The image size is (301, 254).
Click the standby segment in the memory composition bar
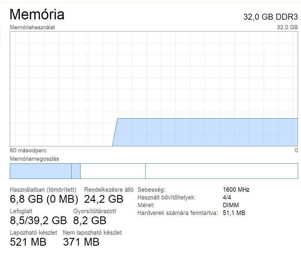tap(113, 171)
